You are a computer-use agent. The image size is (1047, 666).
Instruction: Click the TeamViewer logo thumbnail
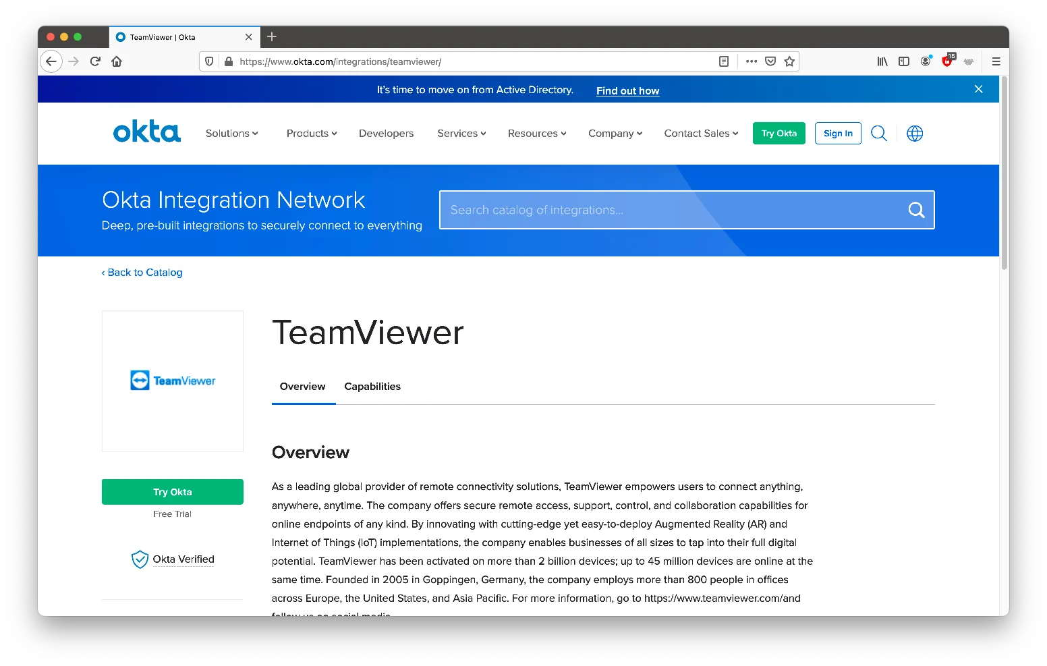point(173,381)
